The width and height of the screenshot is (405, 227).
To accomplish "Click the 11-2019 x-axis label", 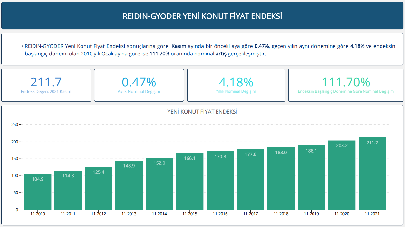I will tap(312, 214).
